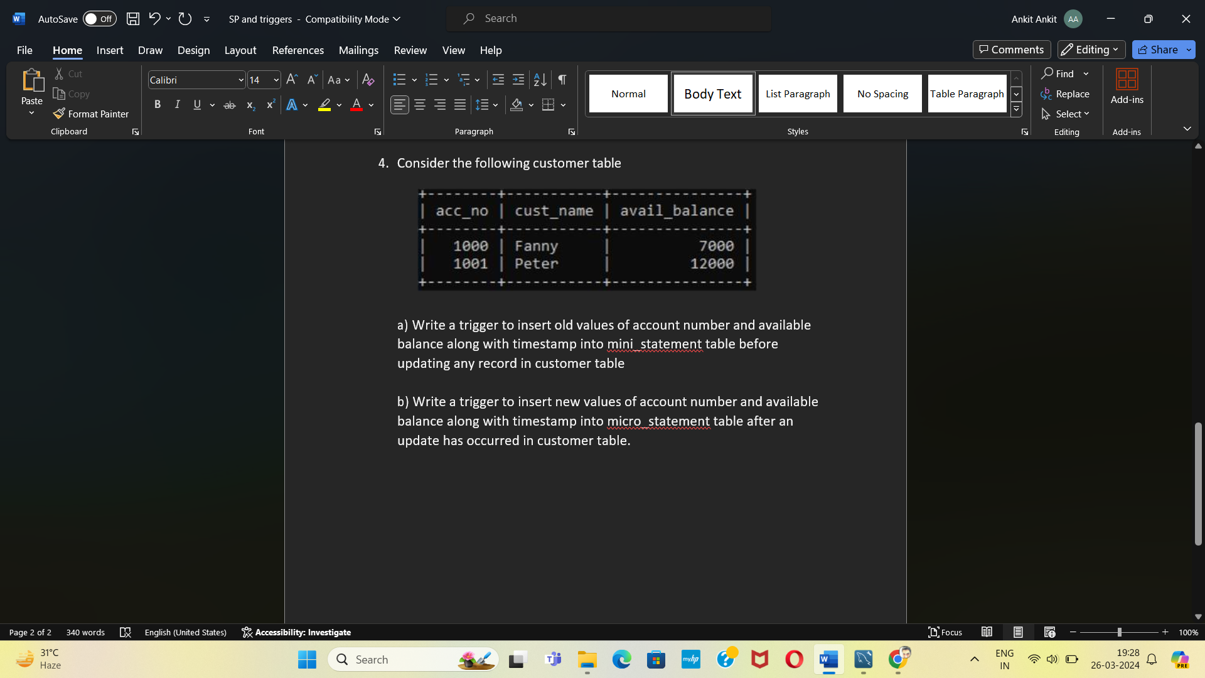Click the Undo icon
This screenshot has height=678, width=1205.
point(154,19)
